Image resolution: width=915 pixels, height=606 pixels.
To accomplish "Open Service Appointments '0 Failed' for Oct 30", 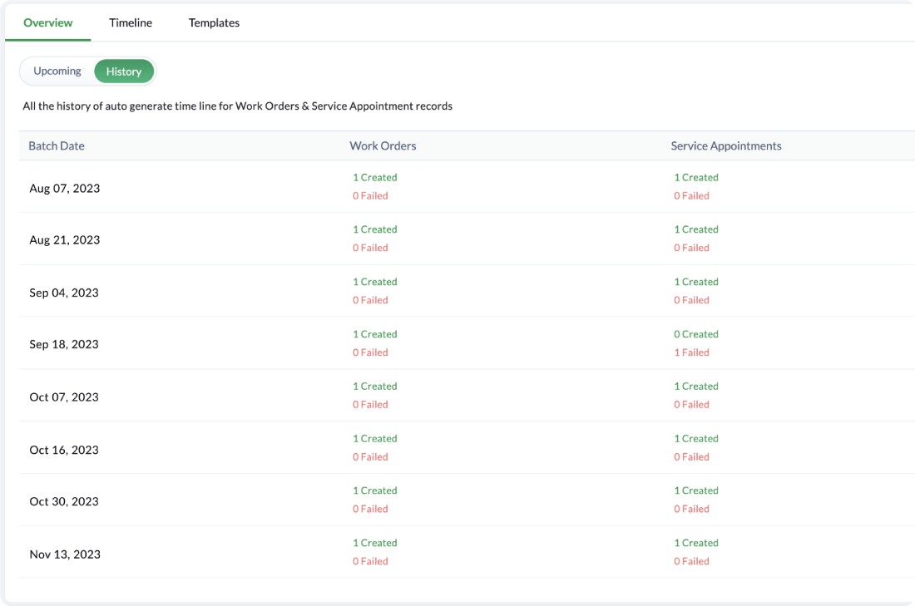I will [691, 509].
